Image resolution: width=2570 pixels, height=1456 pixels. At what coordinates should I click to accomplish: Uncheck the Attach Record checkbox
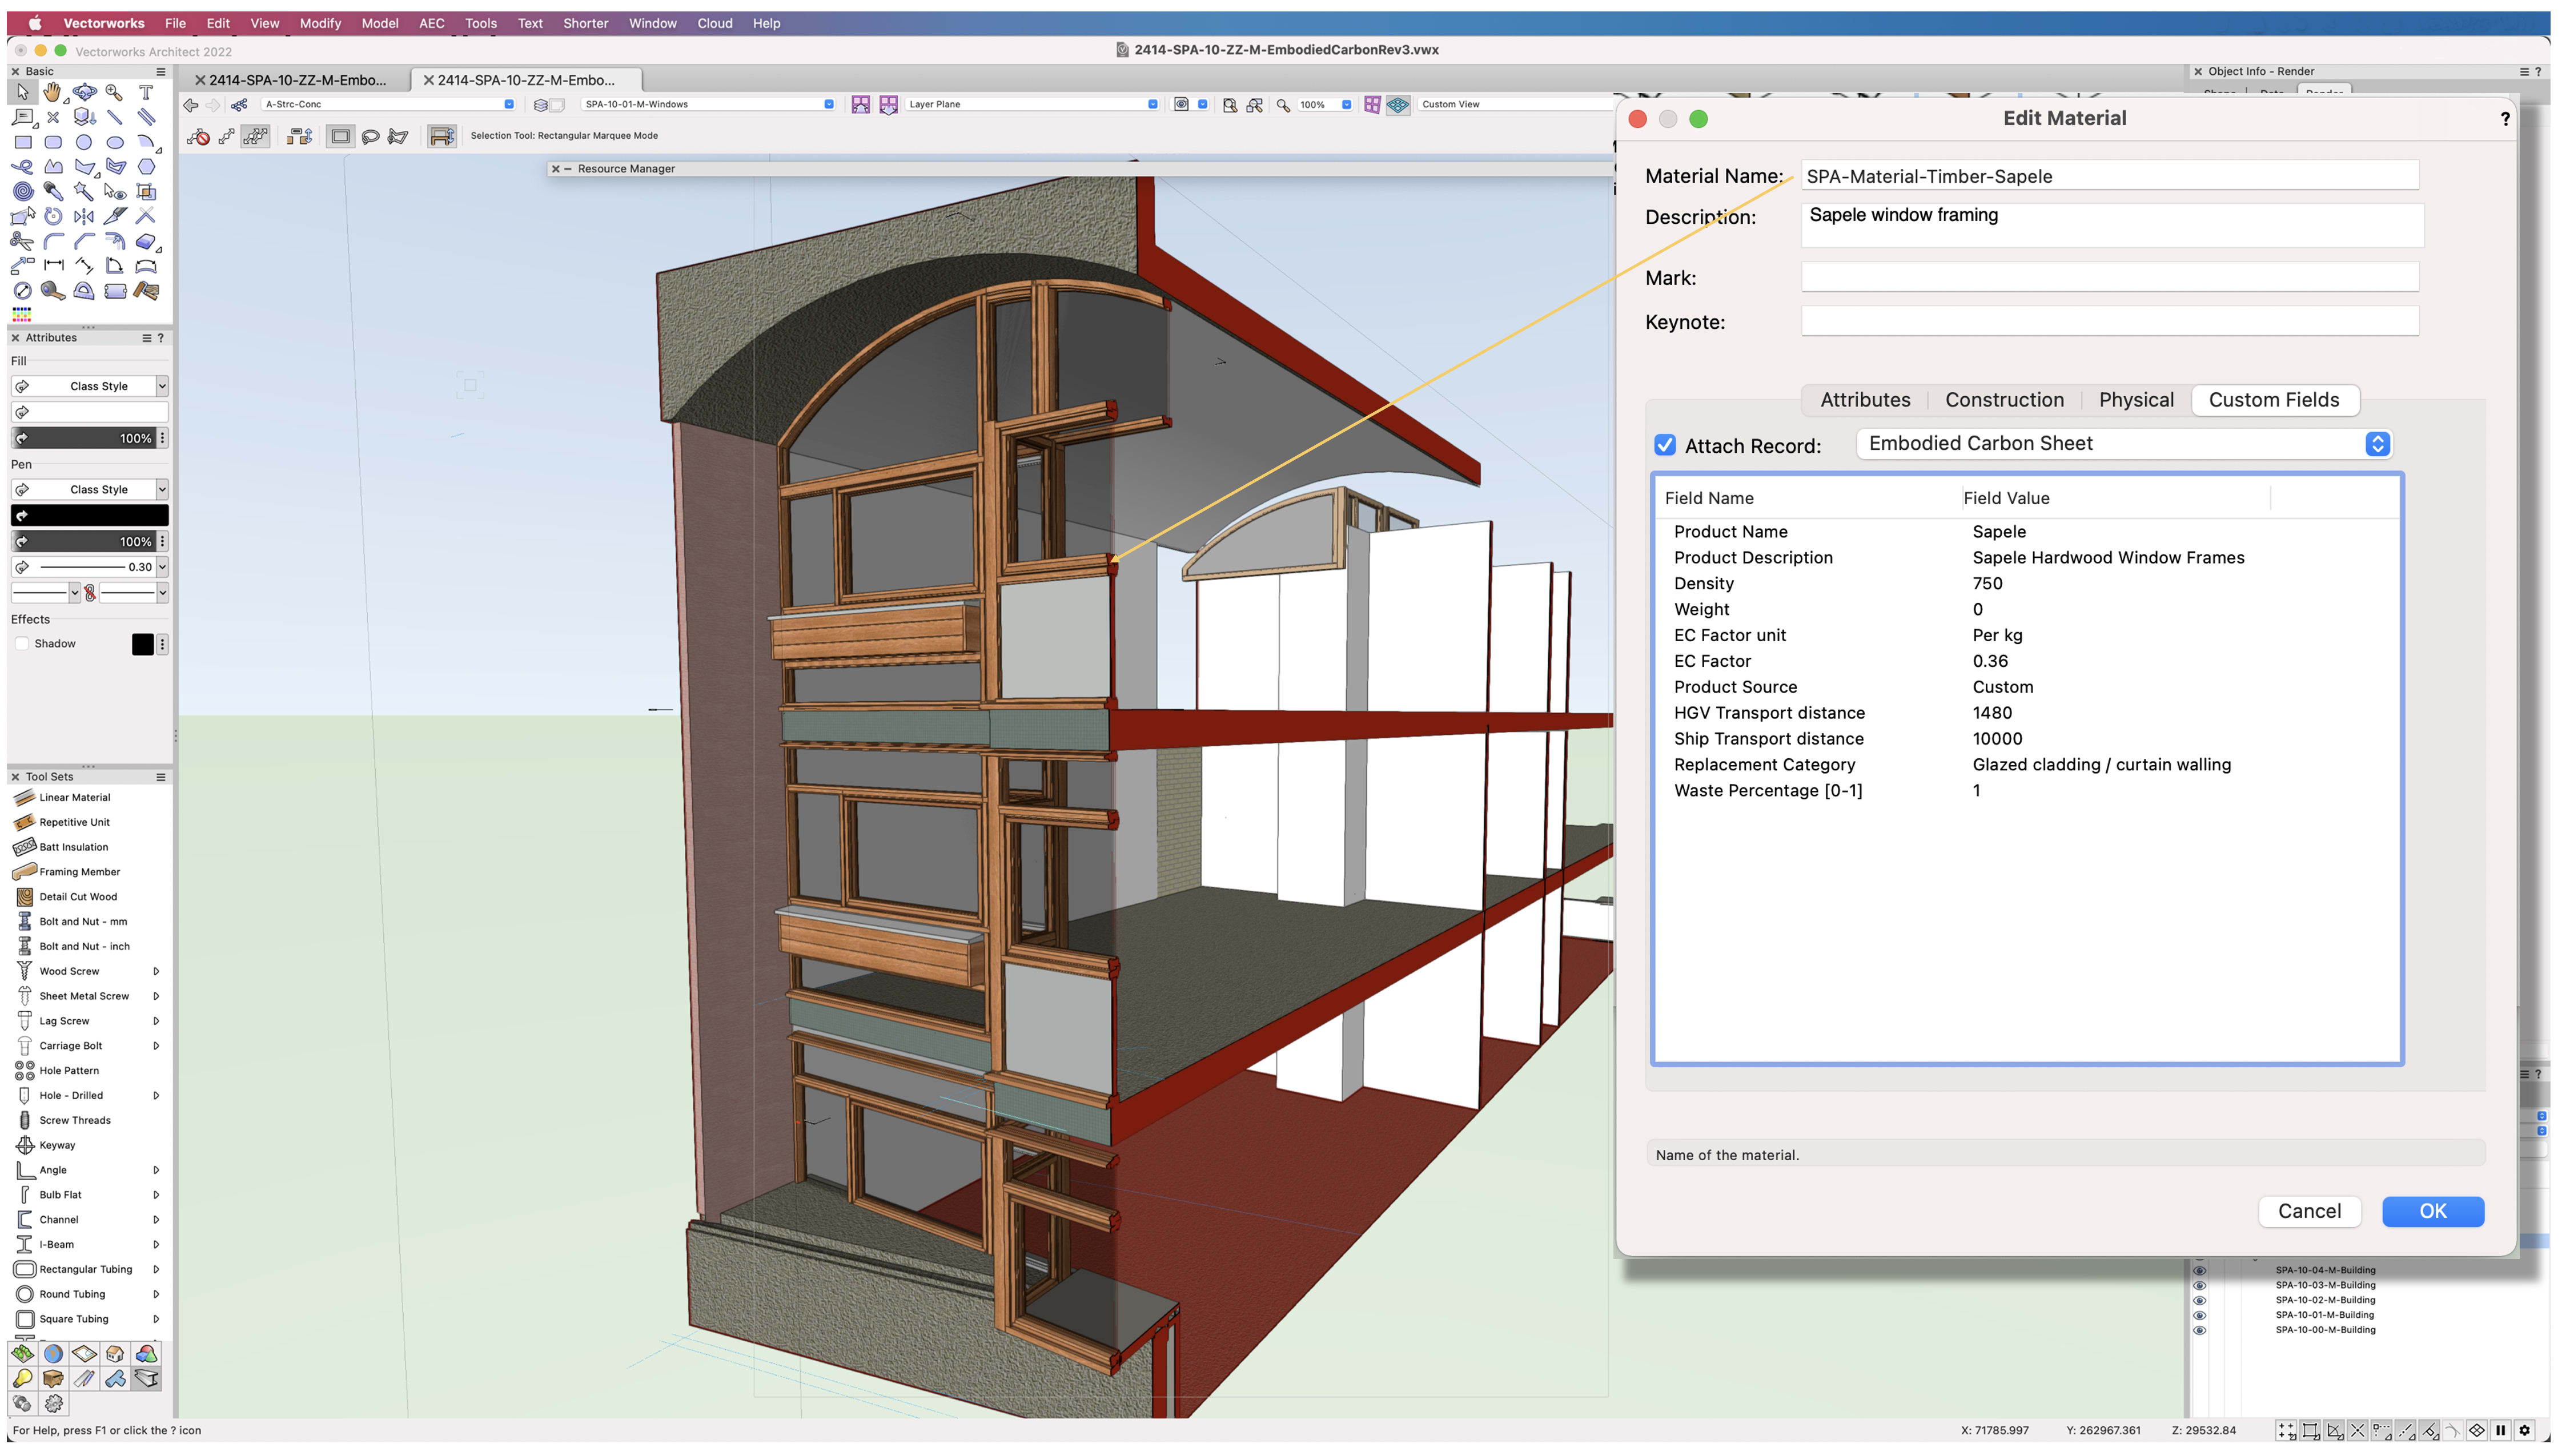(x=1665, y=446)
